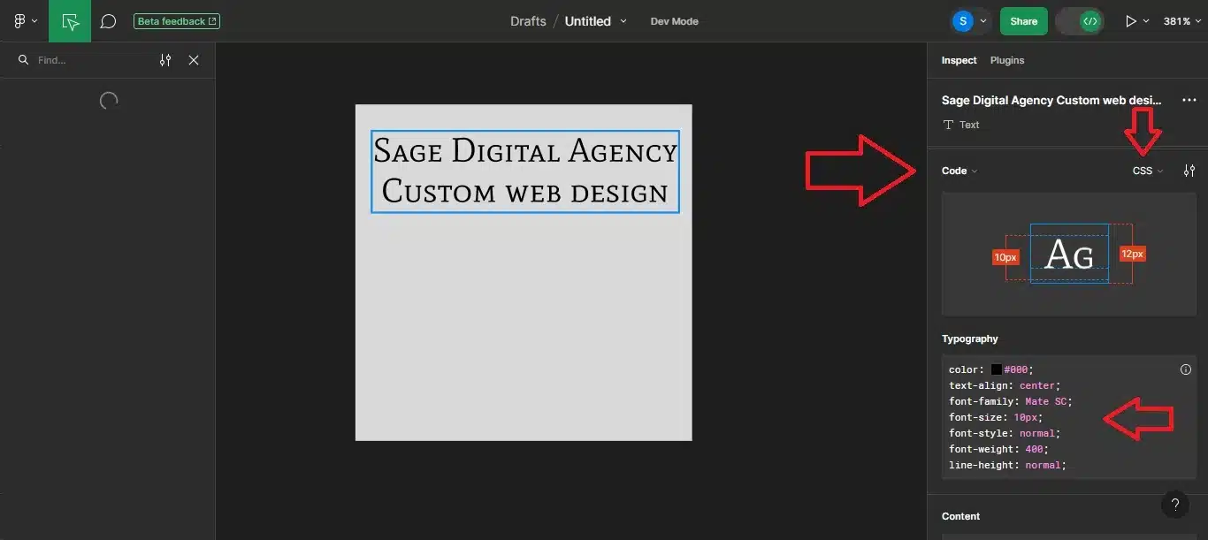Open the layer options ellipsis menu

tap(1189, 101)
